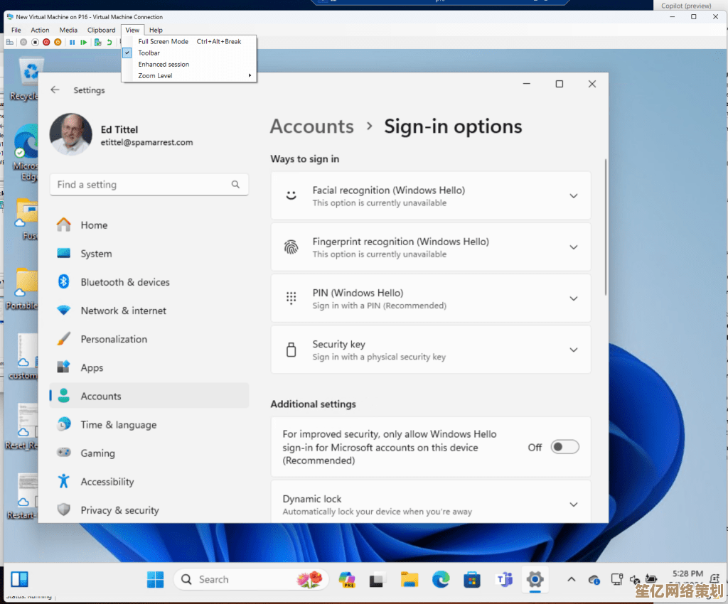Open Bluetooth & devices settings
Screen dimensions: 728x604
point(124,282)
